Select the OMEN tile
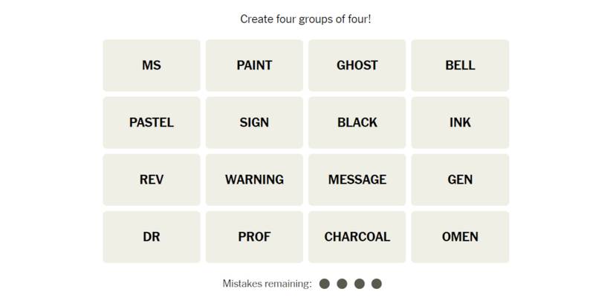This screenshot has width=613, height=306. coord(460,236)
